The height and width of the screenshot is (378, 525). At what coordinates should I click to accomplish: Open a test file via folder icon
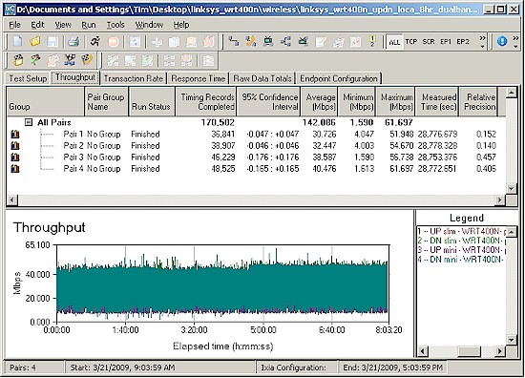(x=34, y=41)
